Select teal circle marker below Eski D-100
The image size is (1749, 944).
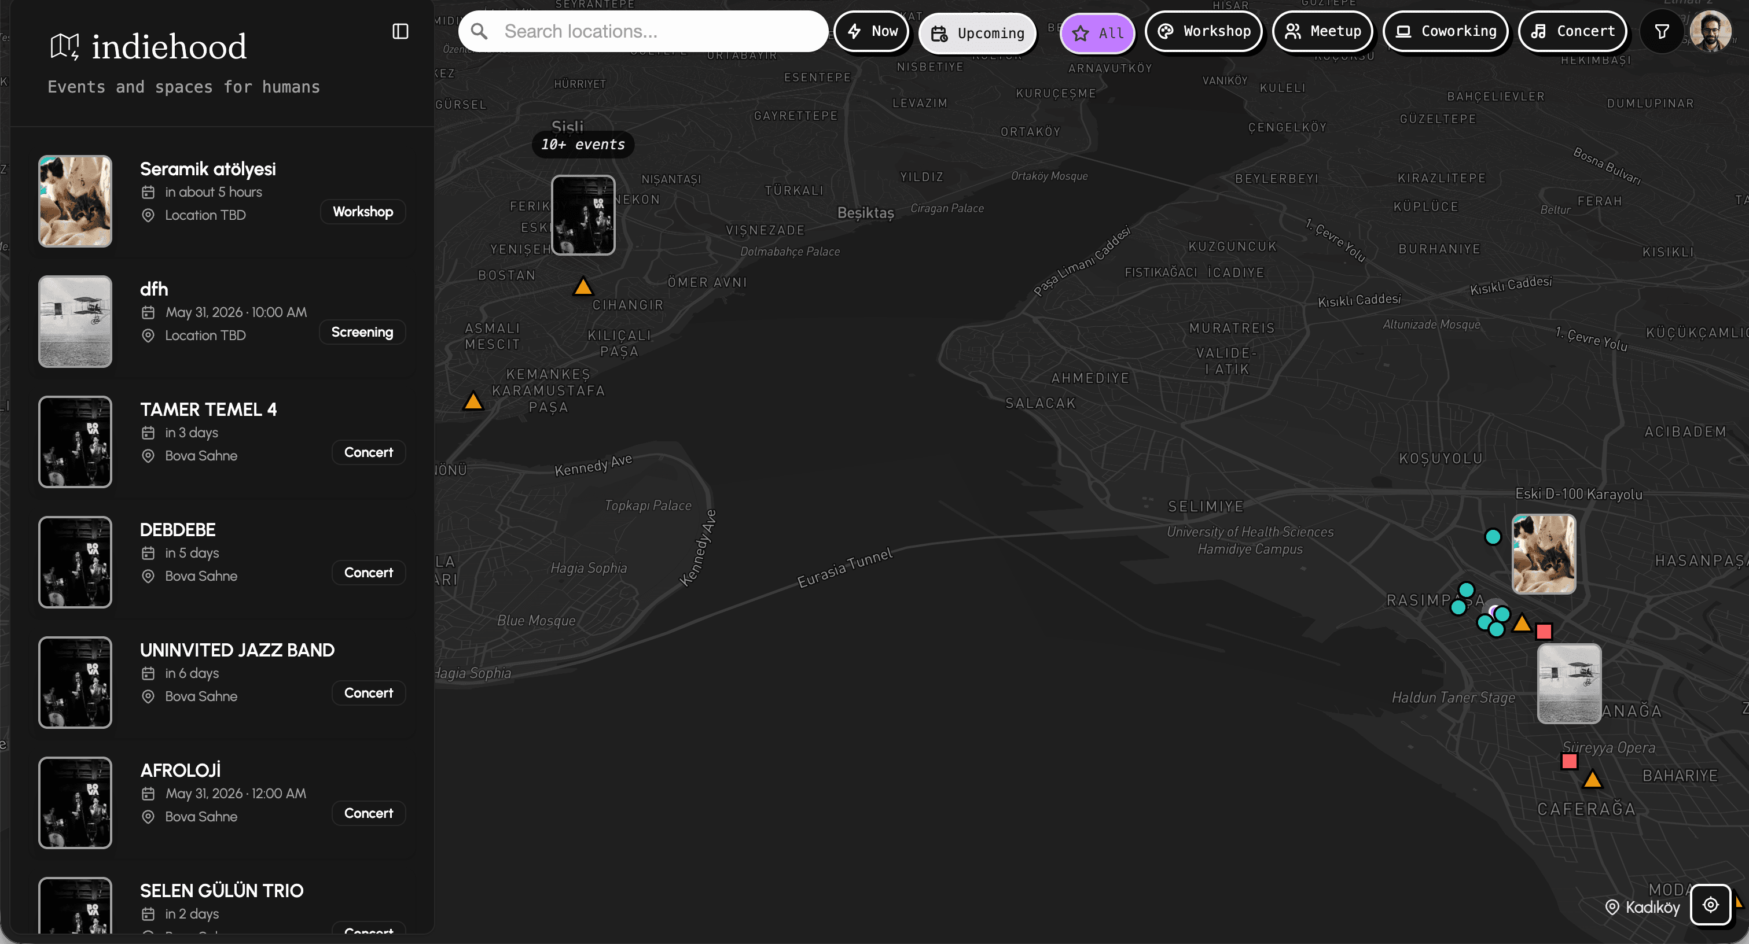pos(1493,537)
